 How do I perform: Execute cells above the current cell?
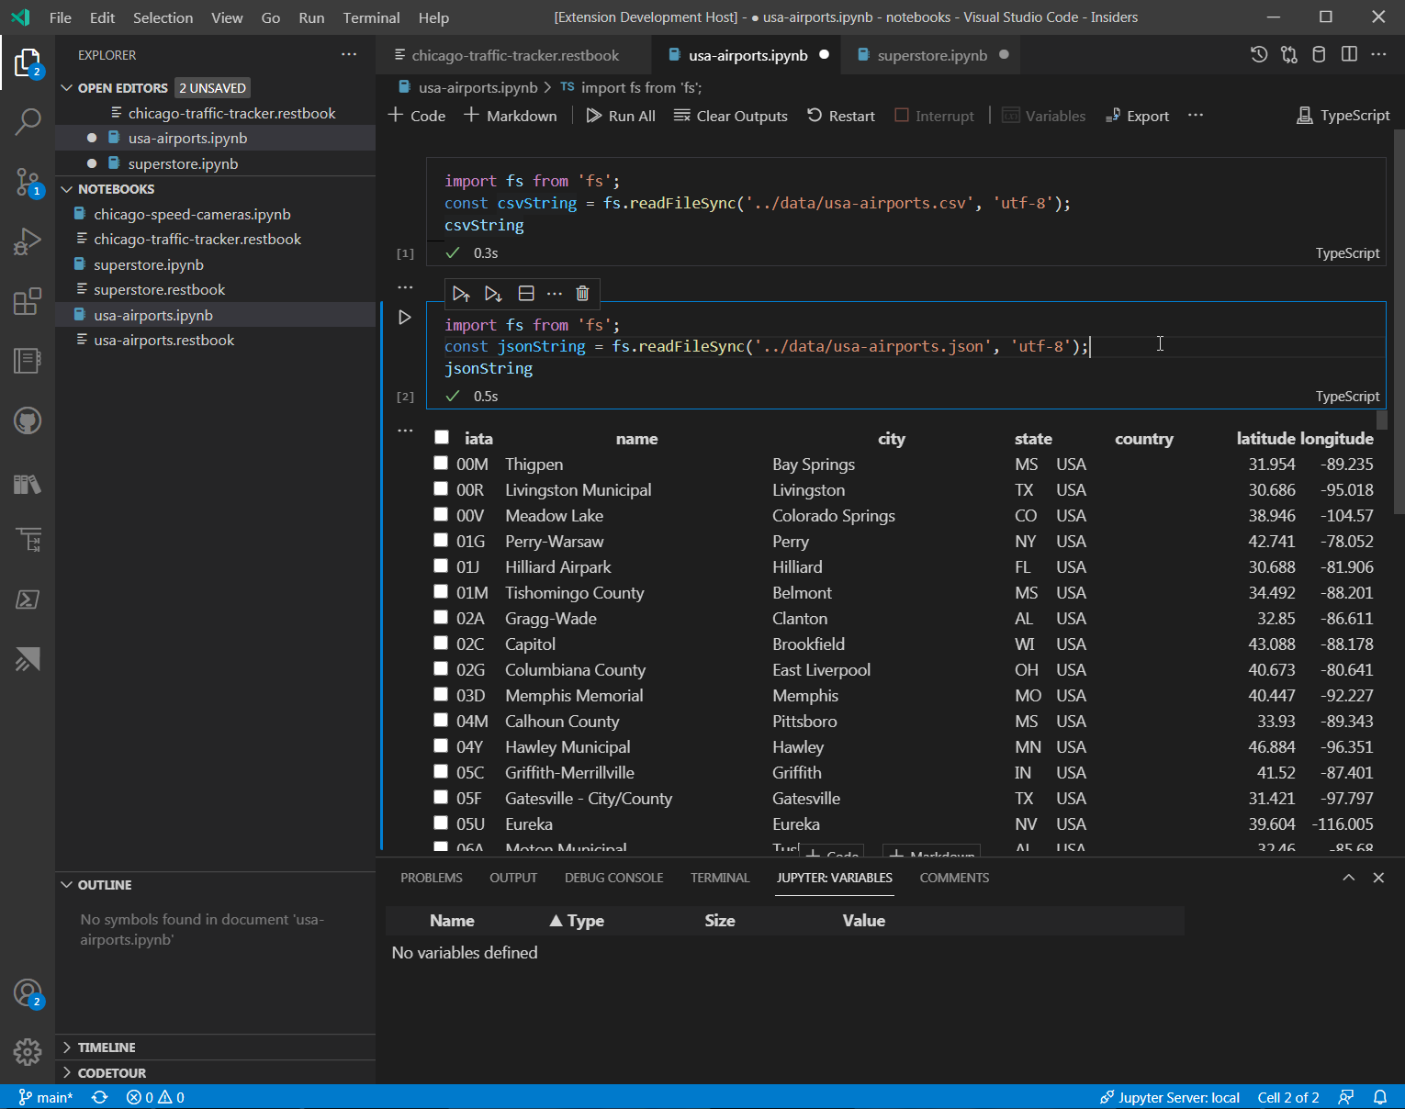pos(461,293)
